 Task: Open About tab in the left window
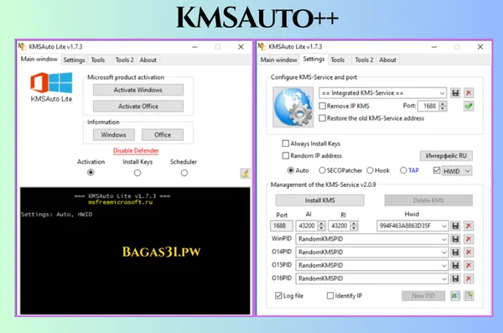tap(148, 60)
